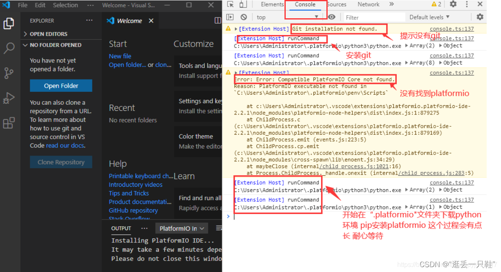Open the File menu

(x=23, y=5)
